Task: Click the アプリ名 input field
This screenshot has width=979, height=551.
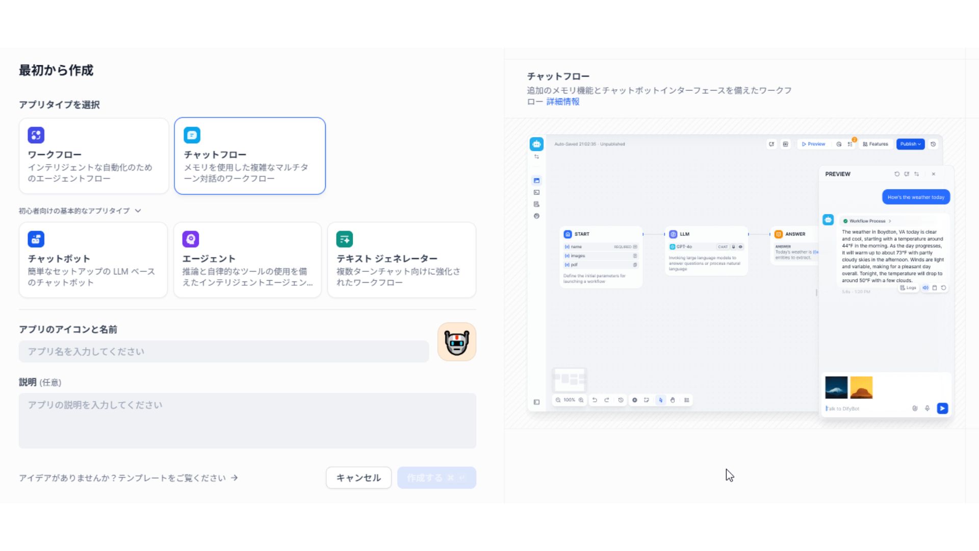Action: coord(223,352)
